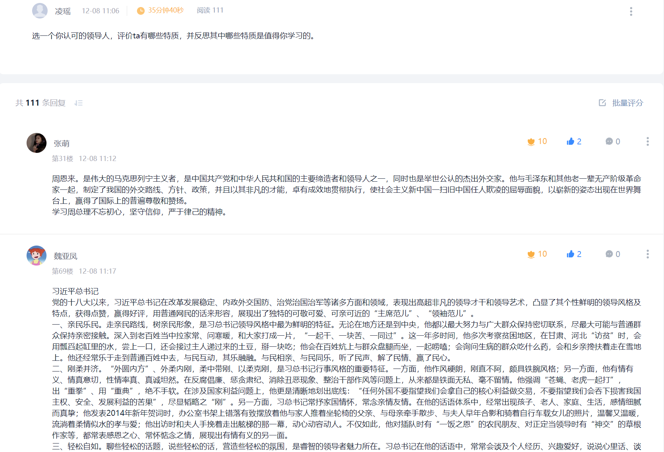Click the score badge on 张萌's reply

(537, 141)
